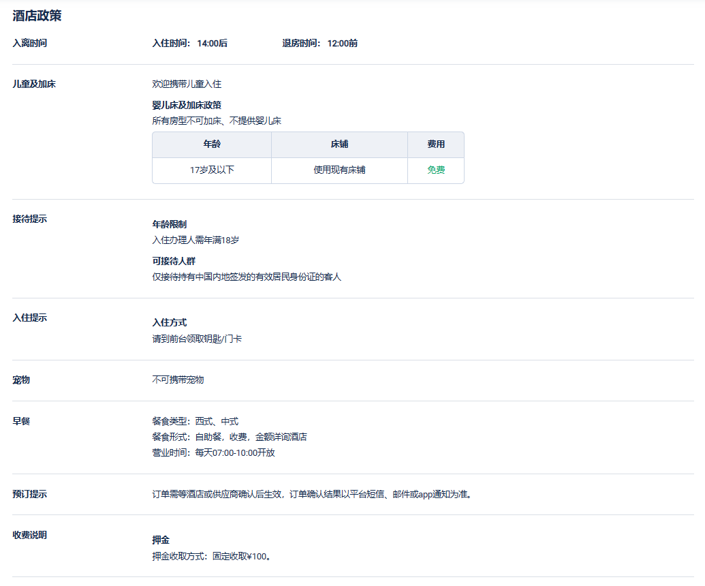Click the 床铺 table column header
Image resolution: width=705 pixels, height=586 pixels.
point(339,144)
